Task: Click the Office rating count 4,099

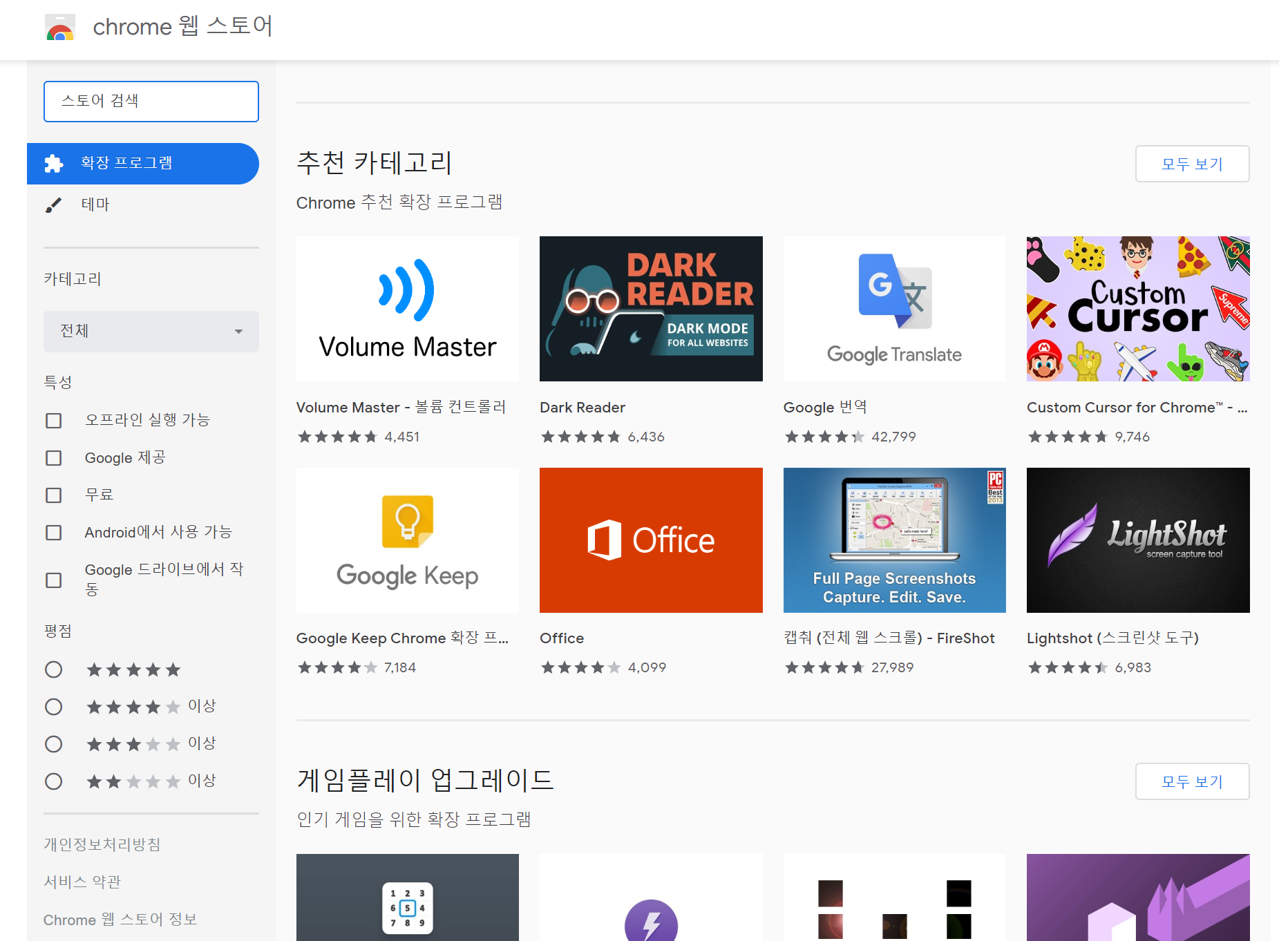Action: coord(647,667)
